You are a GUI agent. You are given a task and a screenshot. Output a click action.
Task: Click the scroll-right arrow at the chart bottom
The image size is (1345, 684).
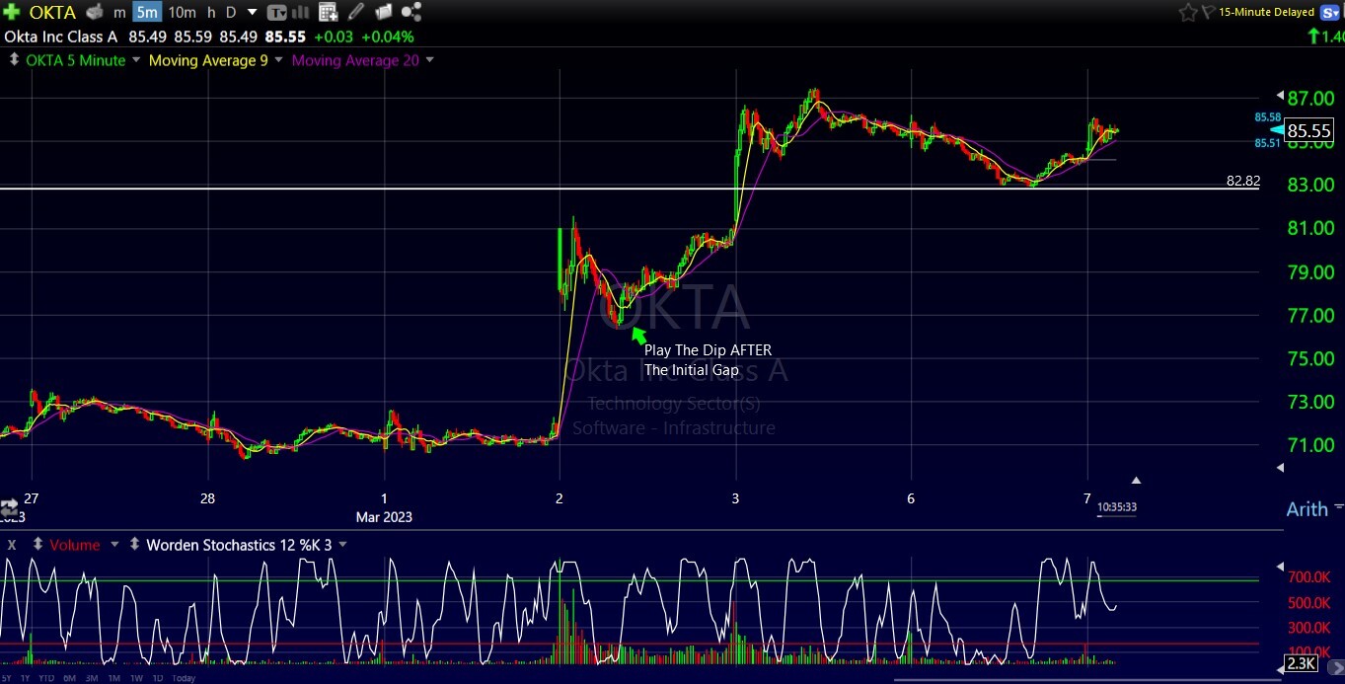(x=1337, y=668)
